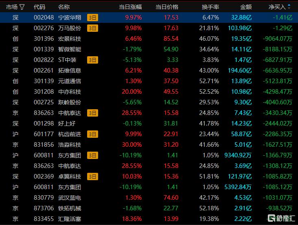Click the 30.00% gain of 浩淼科技

click(132, 145)
